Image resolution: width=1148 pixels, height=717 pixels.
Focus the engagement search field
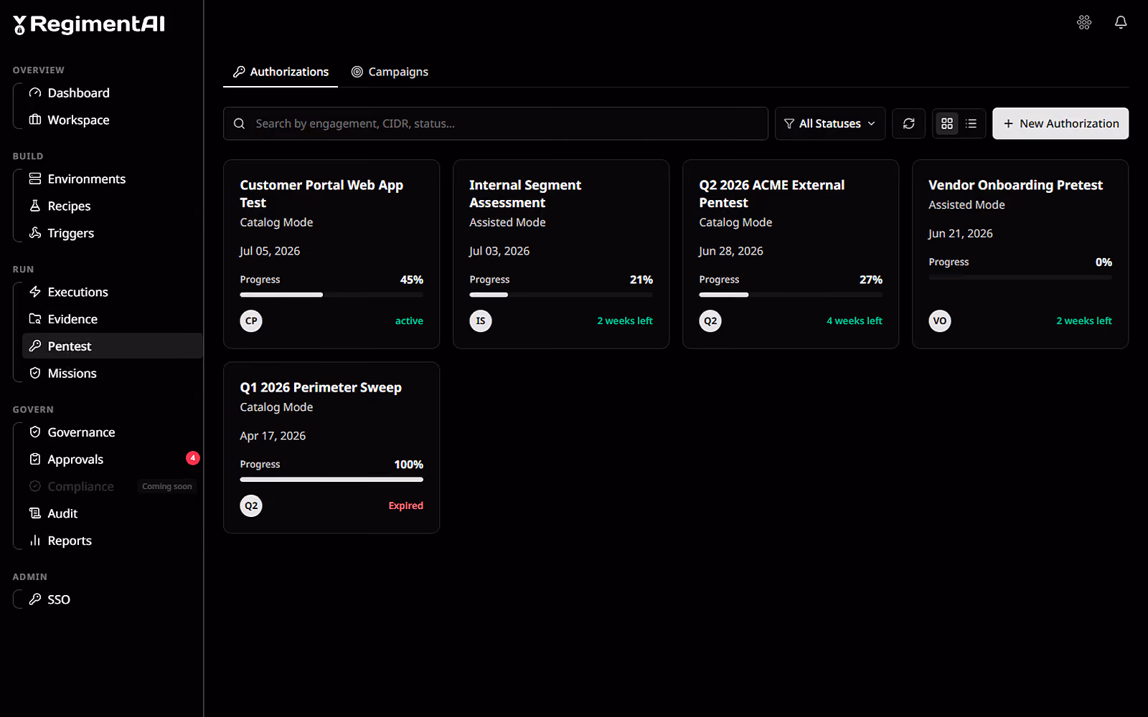click(496, 123)
